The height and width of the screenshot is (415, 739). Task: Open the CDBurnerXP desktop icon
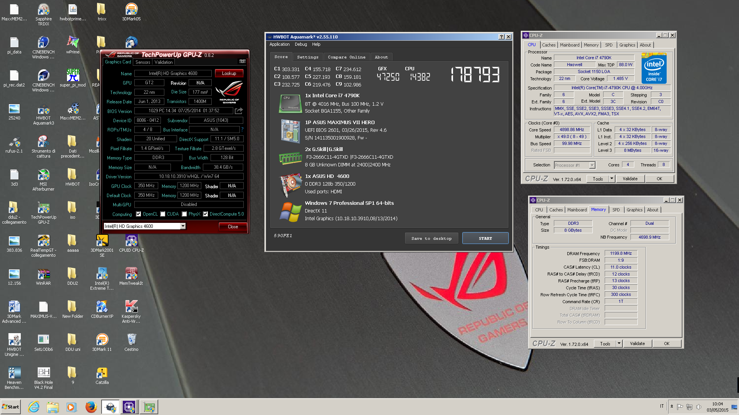102,310
